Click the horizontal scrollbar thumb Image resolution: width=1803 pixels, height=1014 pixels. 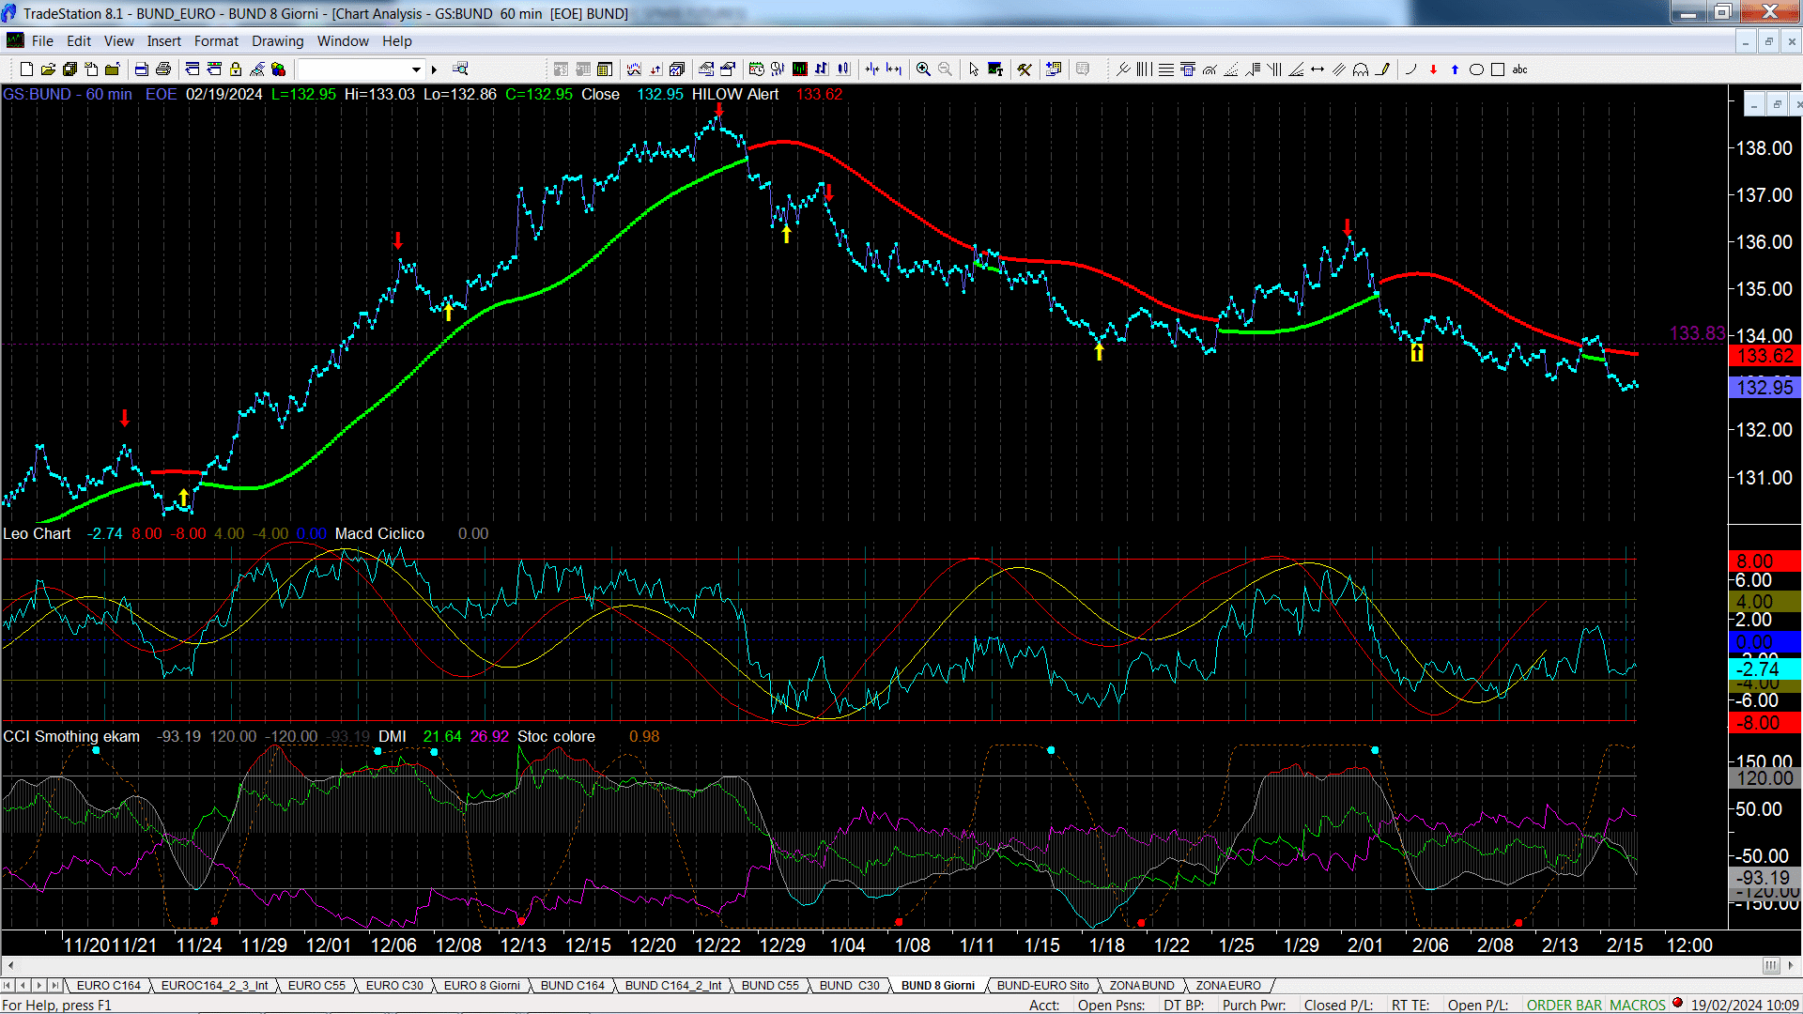(x=1771, y=965)
